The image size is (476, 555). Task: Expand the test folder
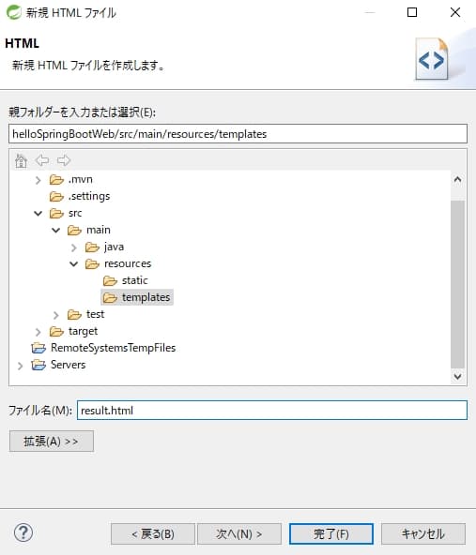coord(56,315)
